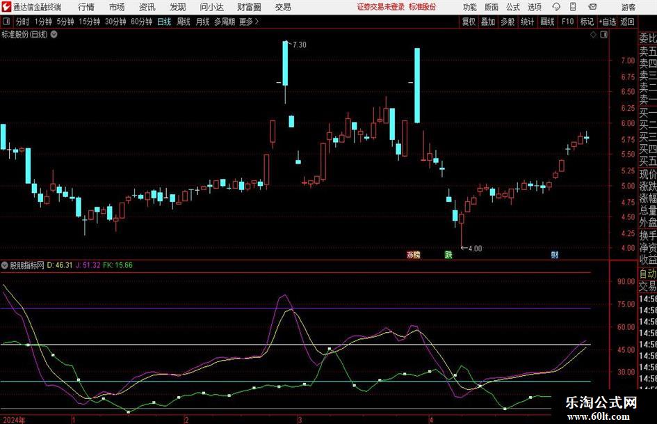This screenshot has width=657, height=424.
Task: Open the 行情 menu
Action: (x=86, y=7)
